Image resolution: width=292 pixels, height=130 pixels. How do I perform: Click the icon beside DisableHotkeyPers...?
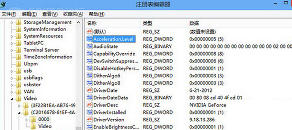(x=90, y=68)
